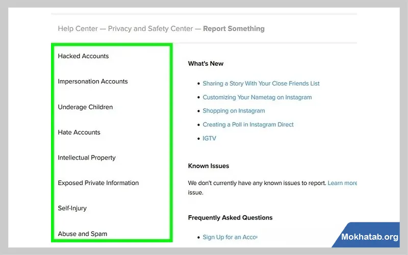The height and width of the screenshot is (255, 408).
Task: Open Shopping on Instagram article
Action: point(234,111)
